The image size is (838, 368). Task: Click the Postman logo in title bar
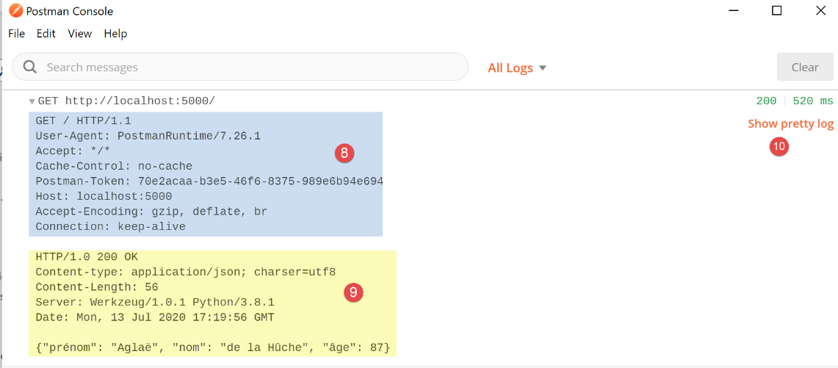pos(15,11)
